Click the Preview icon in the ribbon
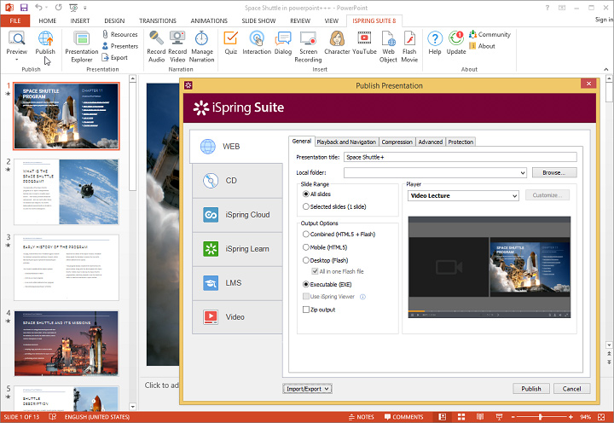Image resolution: width=614 pixels, height=423 pixels. [x=17, y=39]
